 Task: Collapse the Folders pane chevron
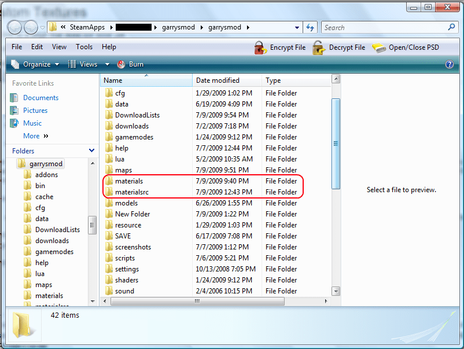pyautogui.click(x=92, y=150)
